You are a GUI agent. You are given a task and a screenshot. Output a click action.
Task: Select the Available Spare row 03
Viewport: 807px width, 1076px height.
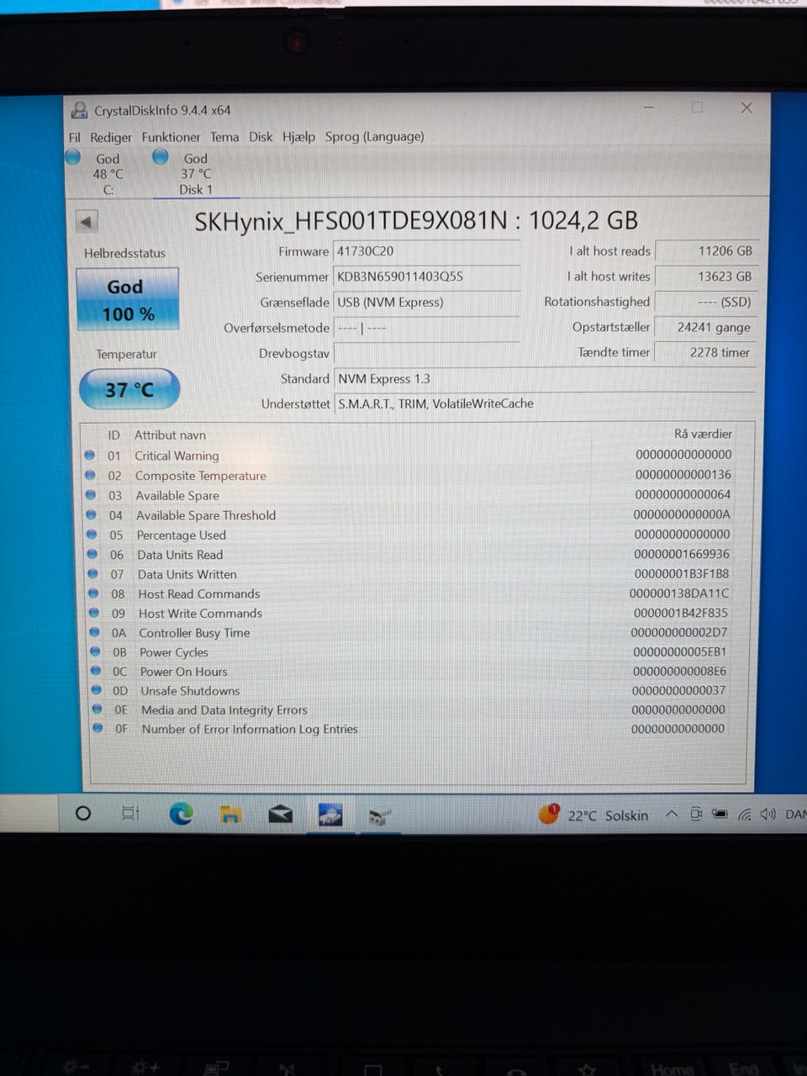[410, 495]
